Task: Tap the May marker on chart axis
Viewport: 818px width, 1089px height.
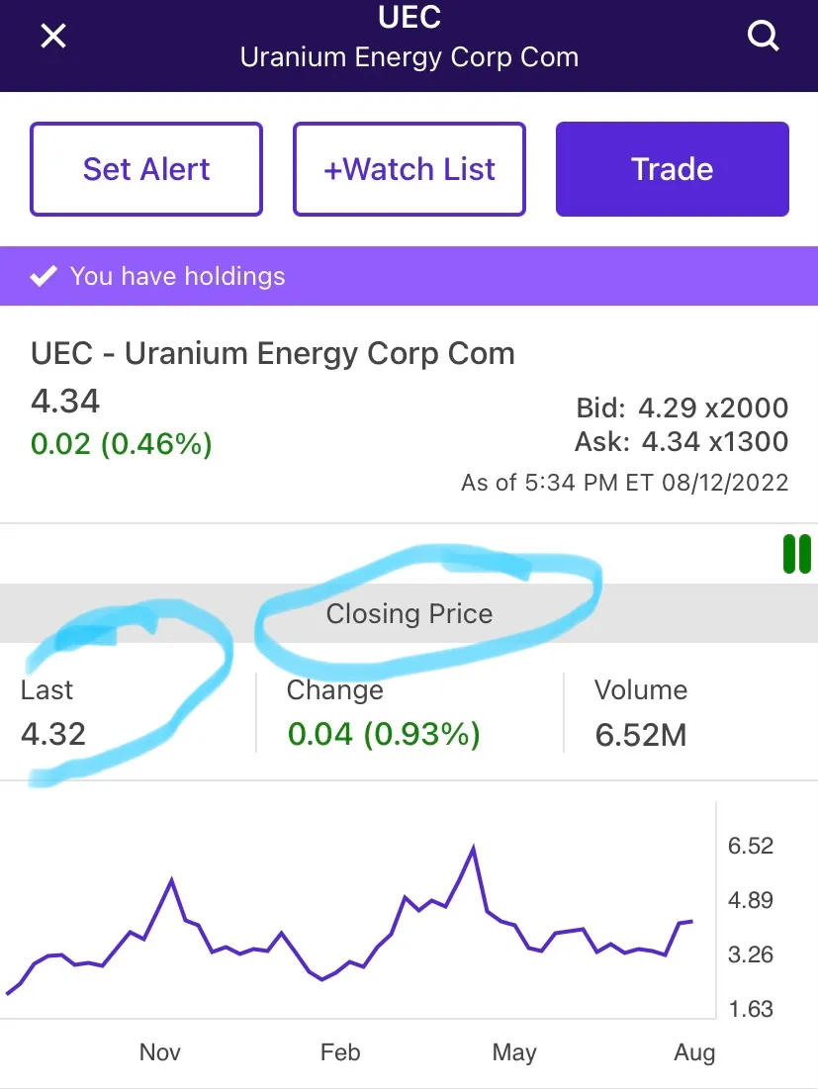Action: pyautogui.click(x=514, y=1052)
